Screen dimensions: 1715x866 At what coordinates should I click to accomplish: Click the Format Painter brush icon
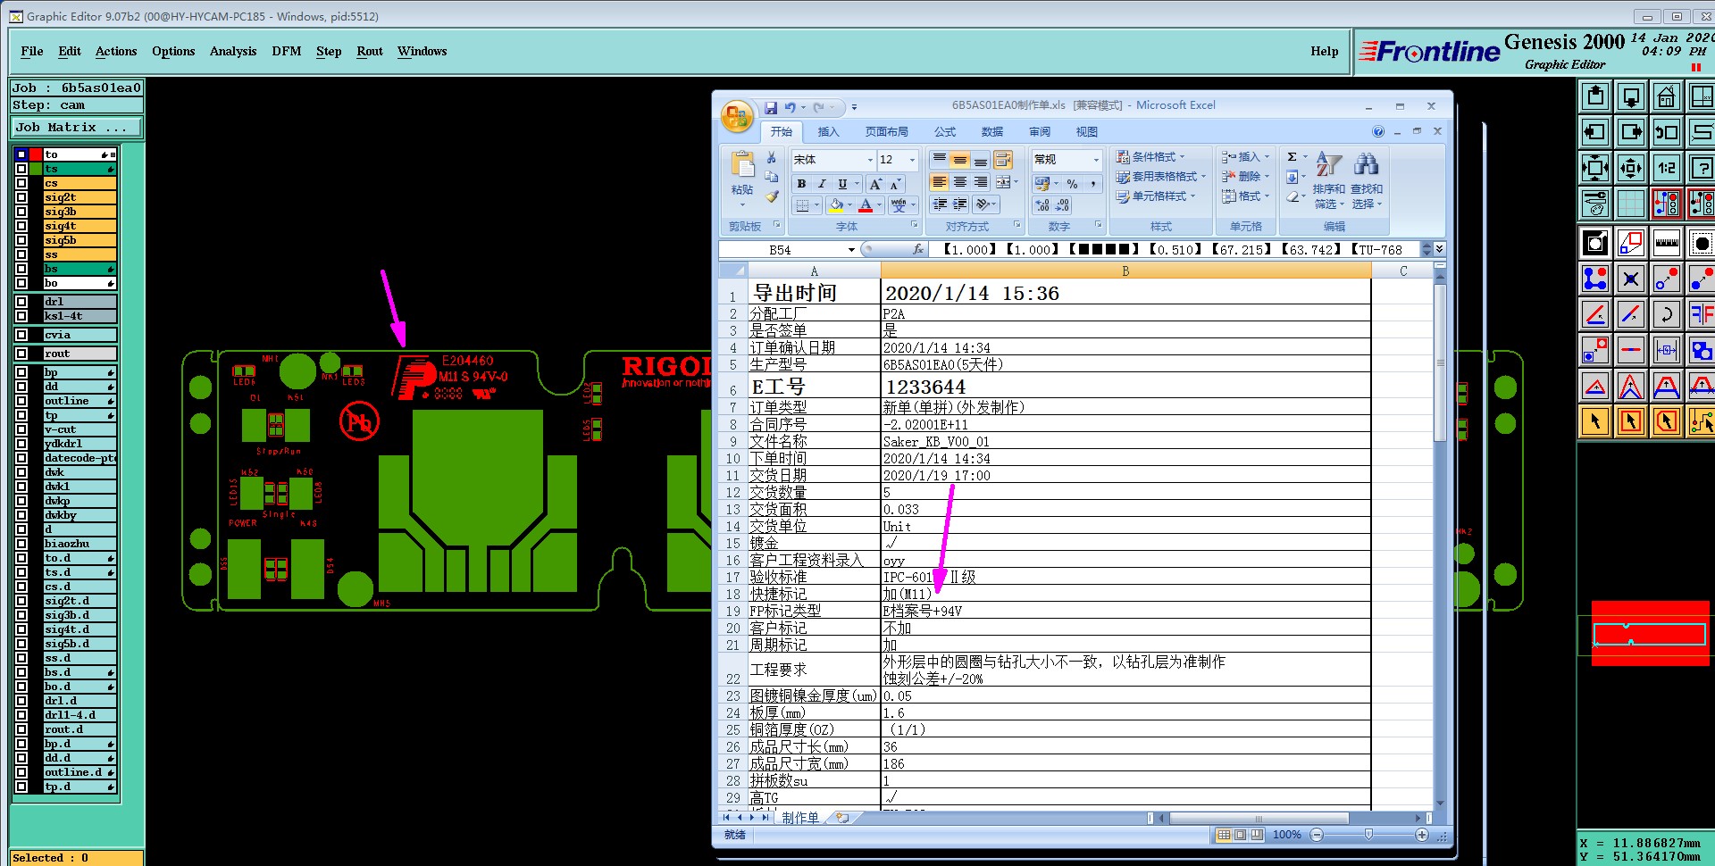[x=772, y=196]
